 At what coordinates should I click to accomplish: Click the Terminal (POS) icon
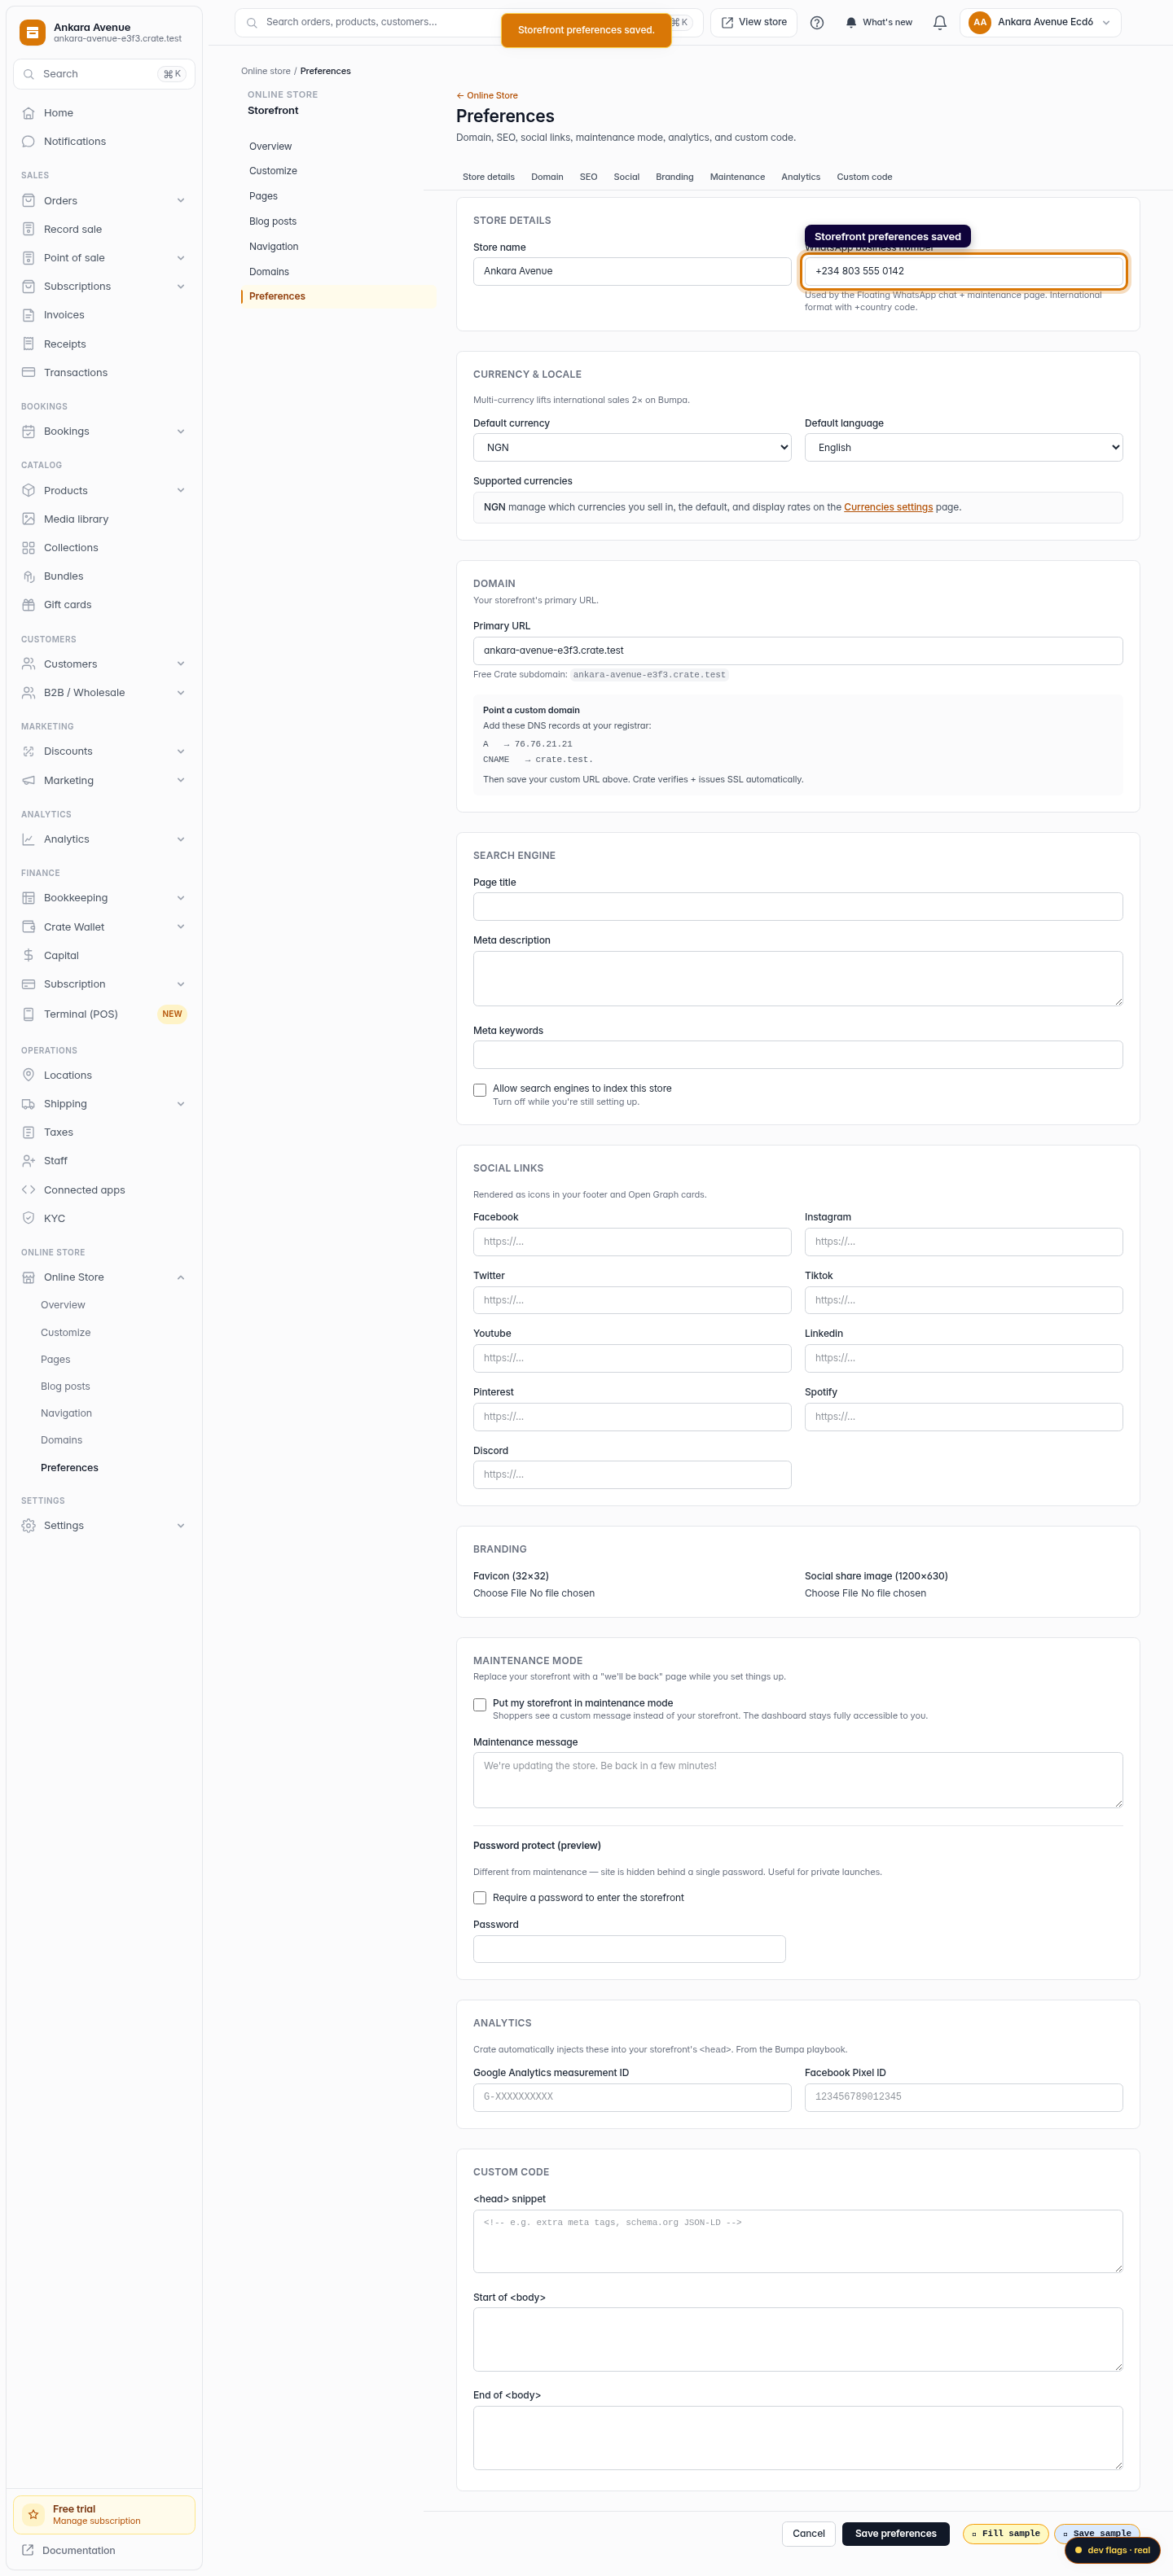pyautogui.click(x=28, y=1014)
